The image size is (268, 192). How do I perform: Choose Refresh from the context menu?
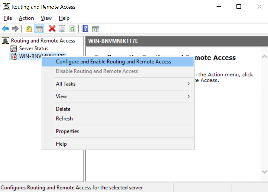tap(118, 118)
